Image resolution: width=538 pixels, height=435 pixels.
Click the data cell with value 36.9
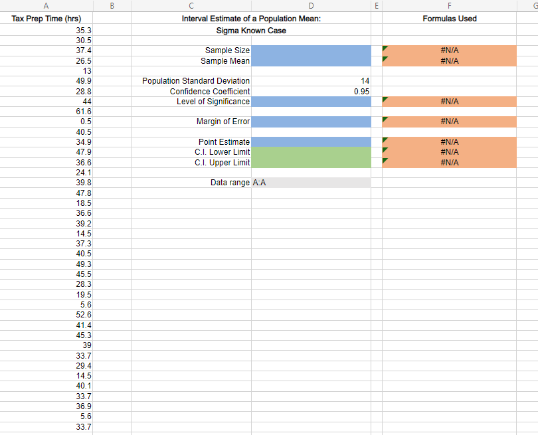[x=46, y=406]
